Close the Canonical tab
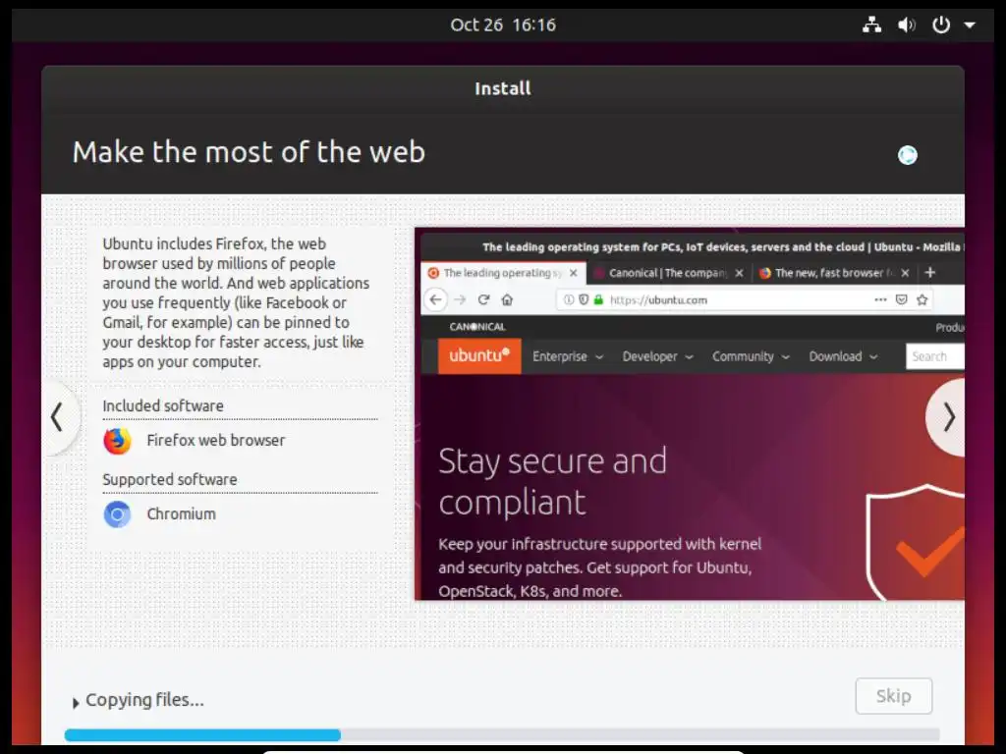The width and height of the screenshot is (1006, 754). [739, 273]
